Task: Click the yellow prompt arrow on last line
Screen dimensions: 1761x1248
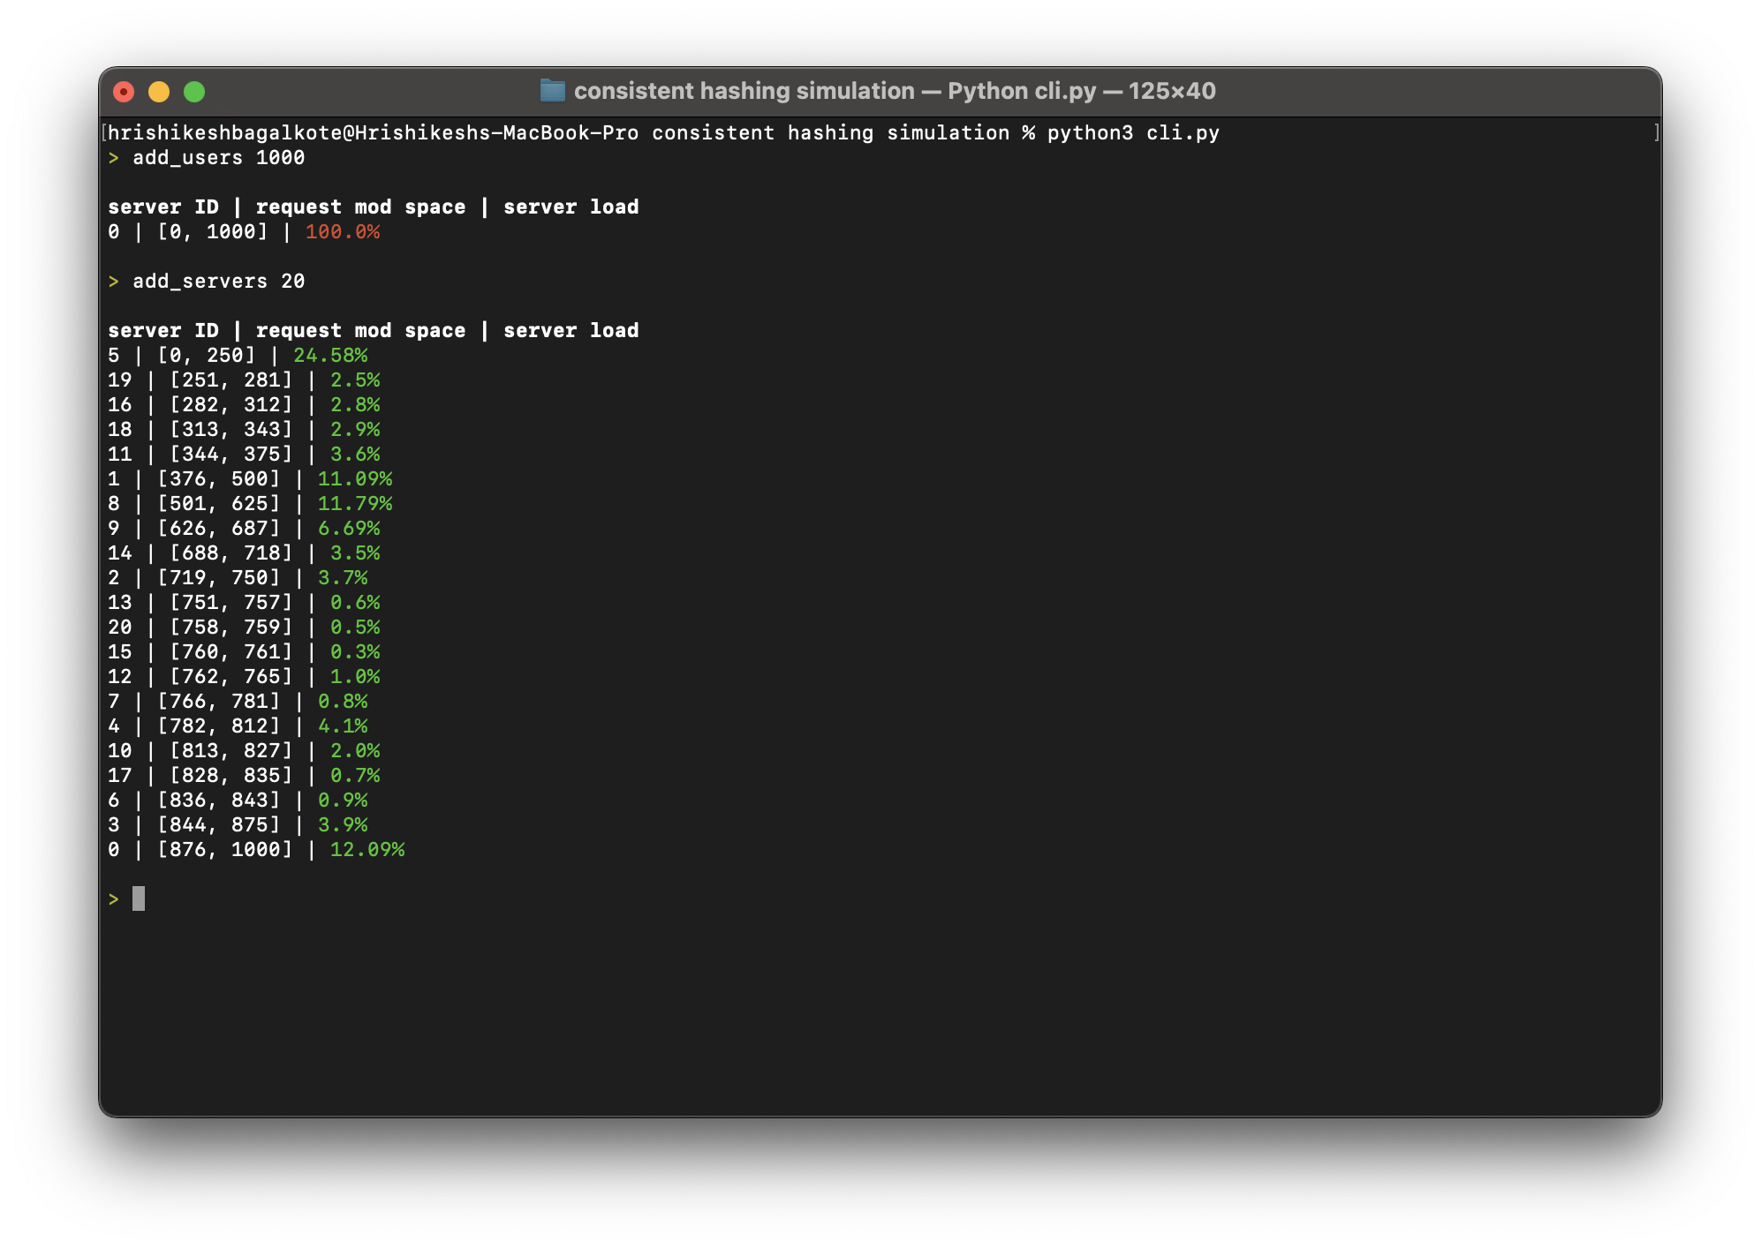Action: coord(114,899)
